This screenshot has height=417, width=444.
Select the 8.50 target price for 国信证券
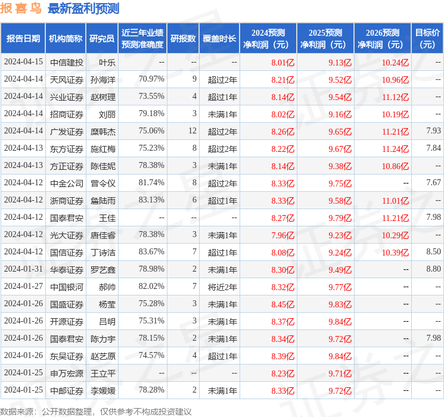click(433, 252)
